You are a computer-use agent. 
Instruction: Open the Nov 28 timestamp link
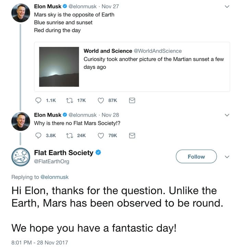[110, 115]
